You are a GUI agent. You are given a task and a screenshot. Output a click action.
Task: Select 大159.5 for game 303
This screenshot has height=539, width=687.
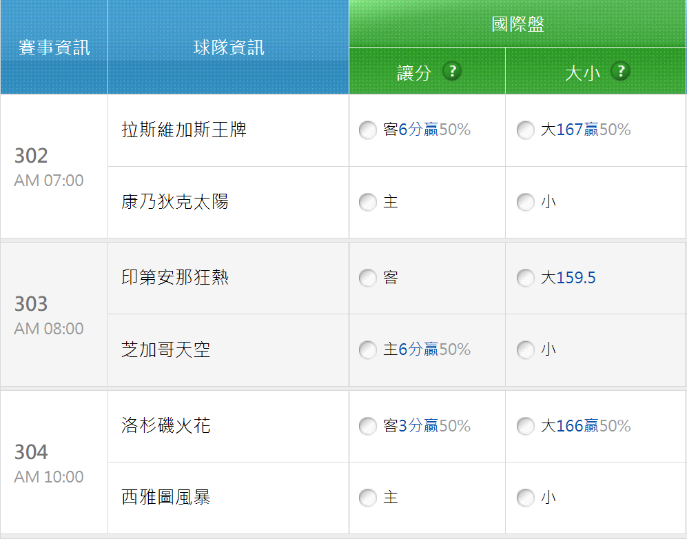[526, 278]
